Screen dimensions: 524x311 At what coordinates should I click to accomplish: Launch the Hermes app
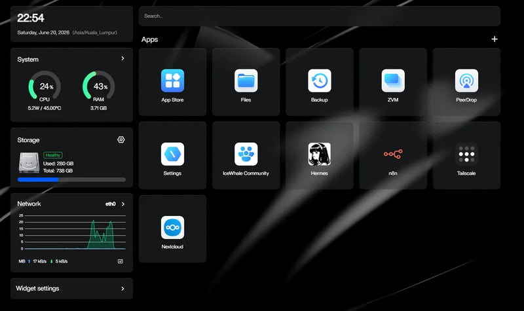tap(320, 156)
